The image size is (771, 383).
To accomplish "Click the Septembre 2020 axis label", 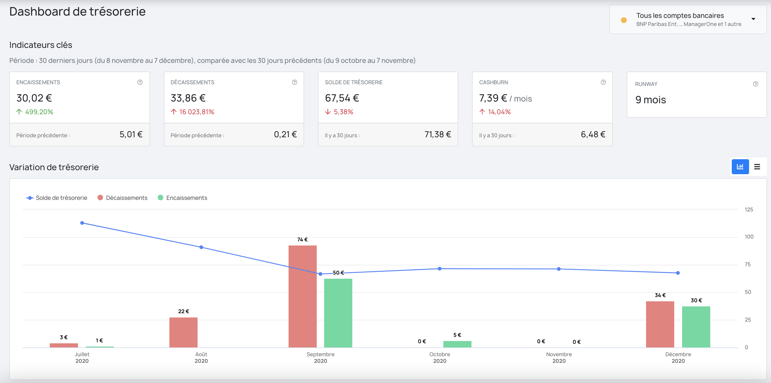I will point(321,358).
